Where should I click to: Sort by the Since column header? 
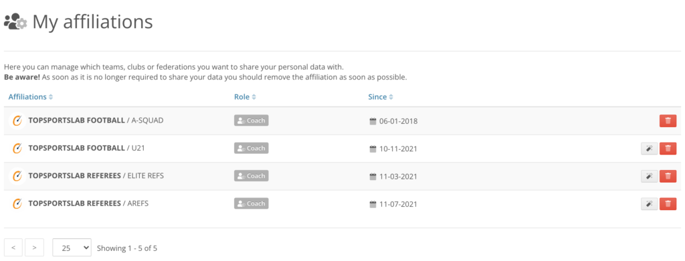coord(381,97)
